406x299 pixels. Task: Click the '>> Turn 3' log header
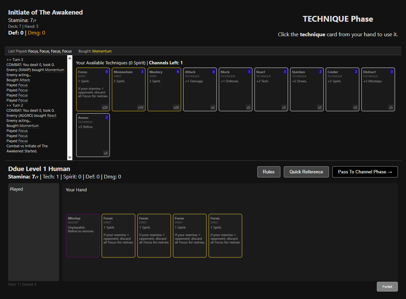(x=15, y=60)
